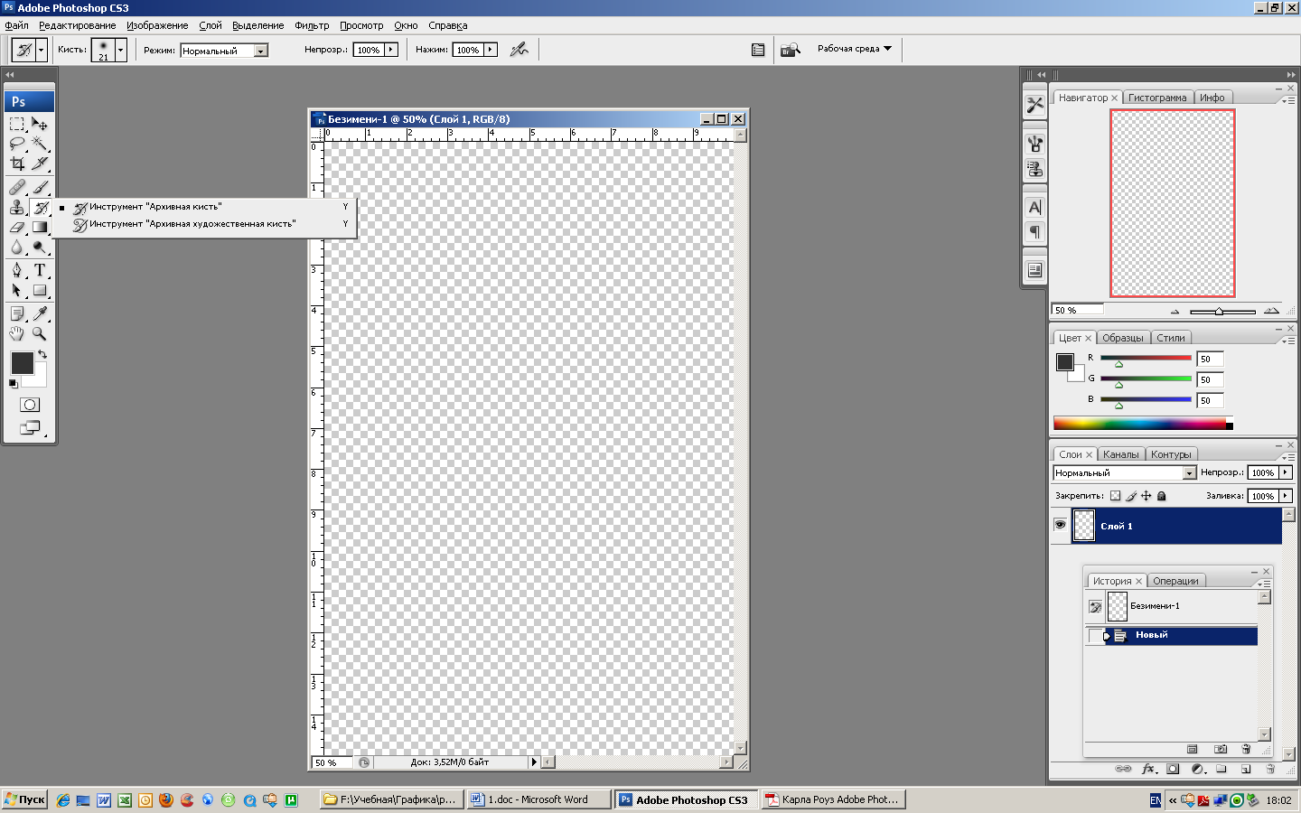Select the Rectangle shape tool
Screen dimensions: 1301x813
40,290
